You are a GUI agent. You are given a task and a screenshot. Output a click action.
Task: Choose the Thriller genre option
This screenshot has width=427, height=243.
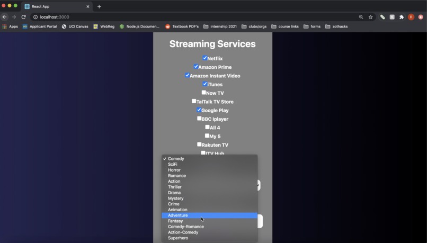[209, 187]
